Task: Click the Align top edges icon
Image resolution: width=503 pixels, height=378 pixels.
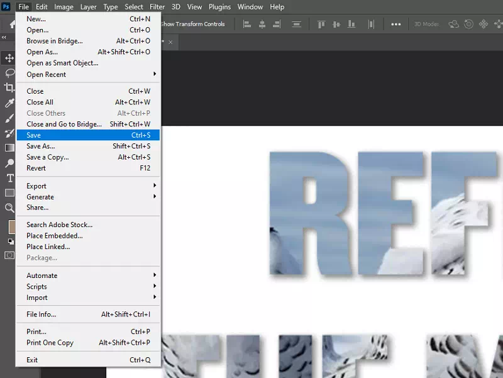Action: 321,24
